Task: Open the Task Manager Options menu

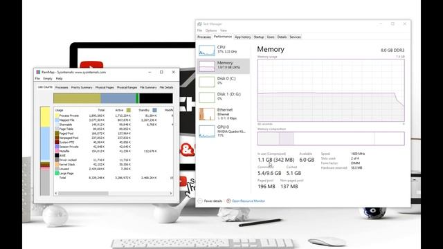Action: pos(211,30)
